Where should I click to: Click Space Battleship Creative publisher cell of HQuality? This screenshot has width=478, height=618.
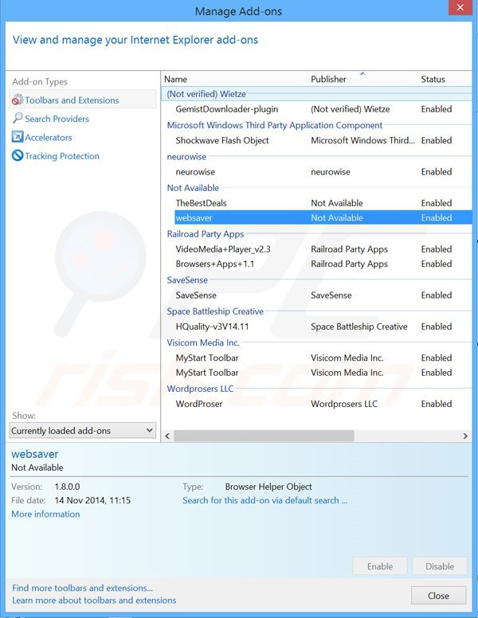click(x=358, y=327)
